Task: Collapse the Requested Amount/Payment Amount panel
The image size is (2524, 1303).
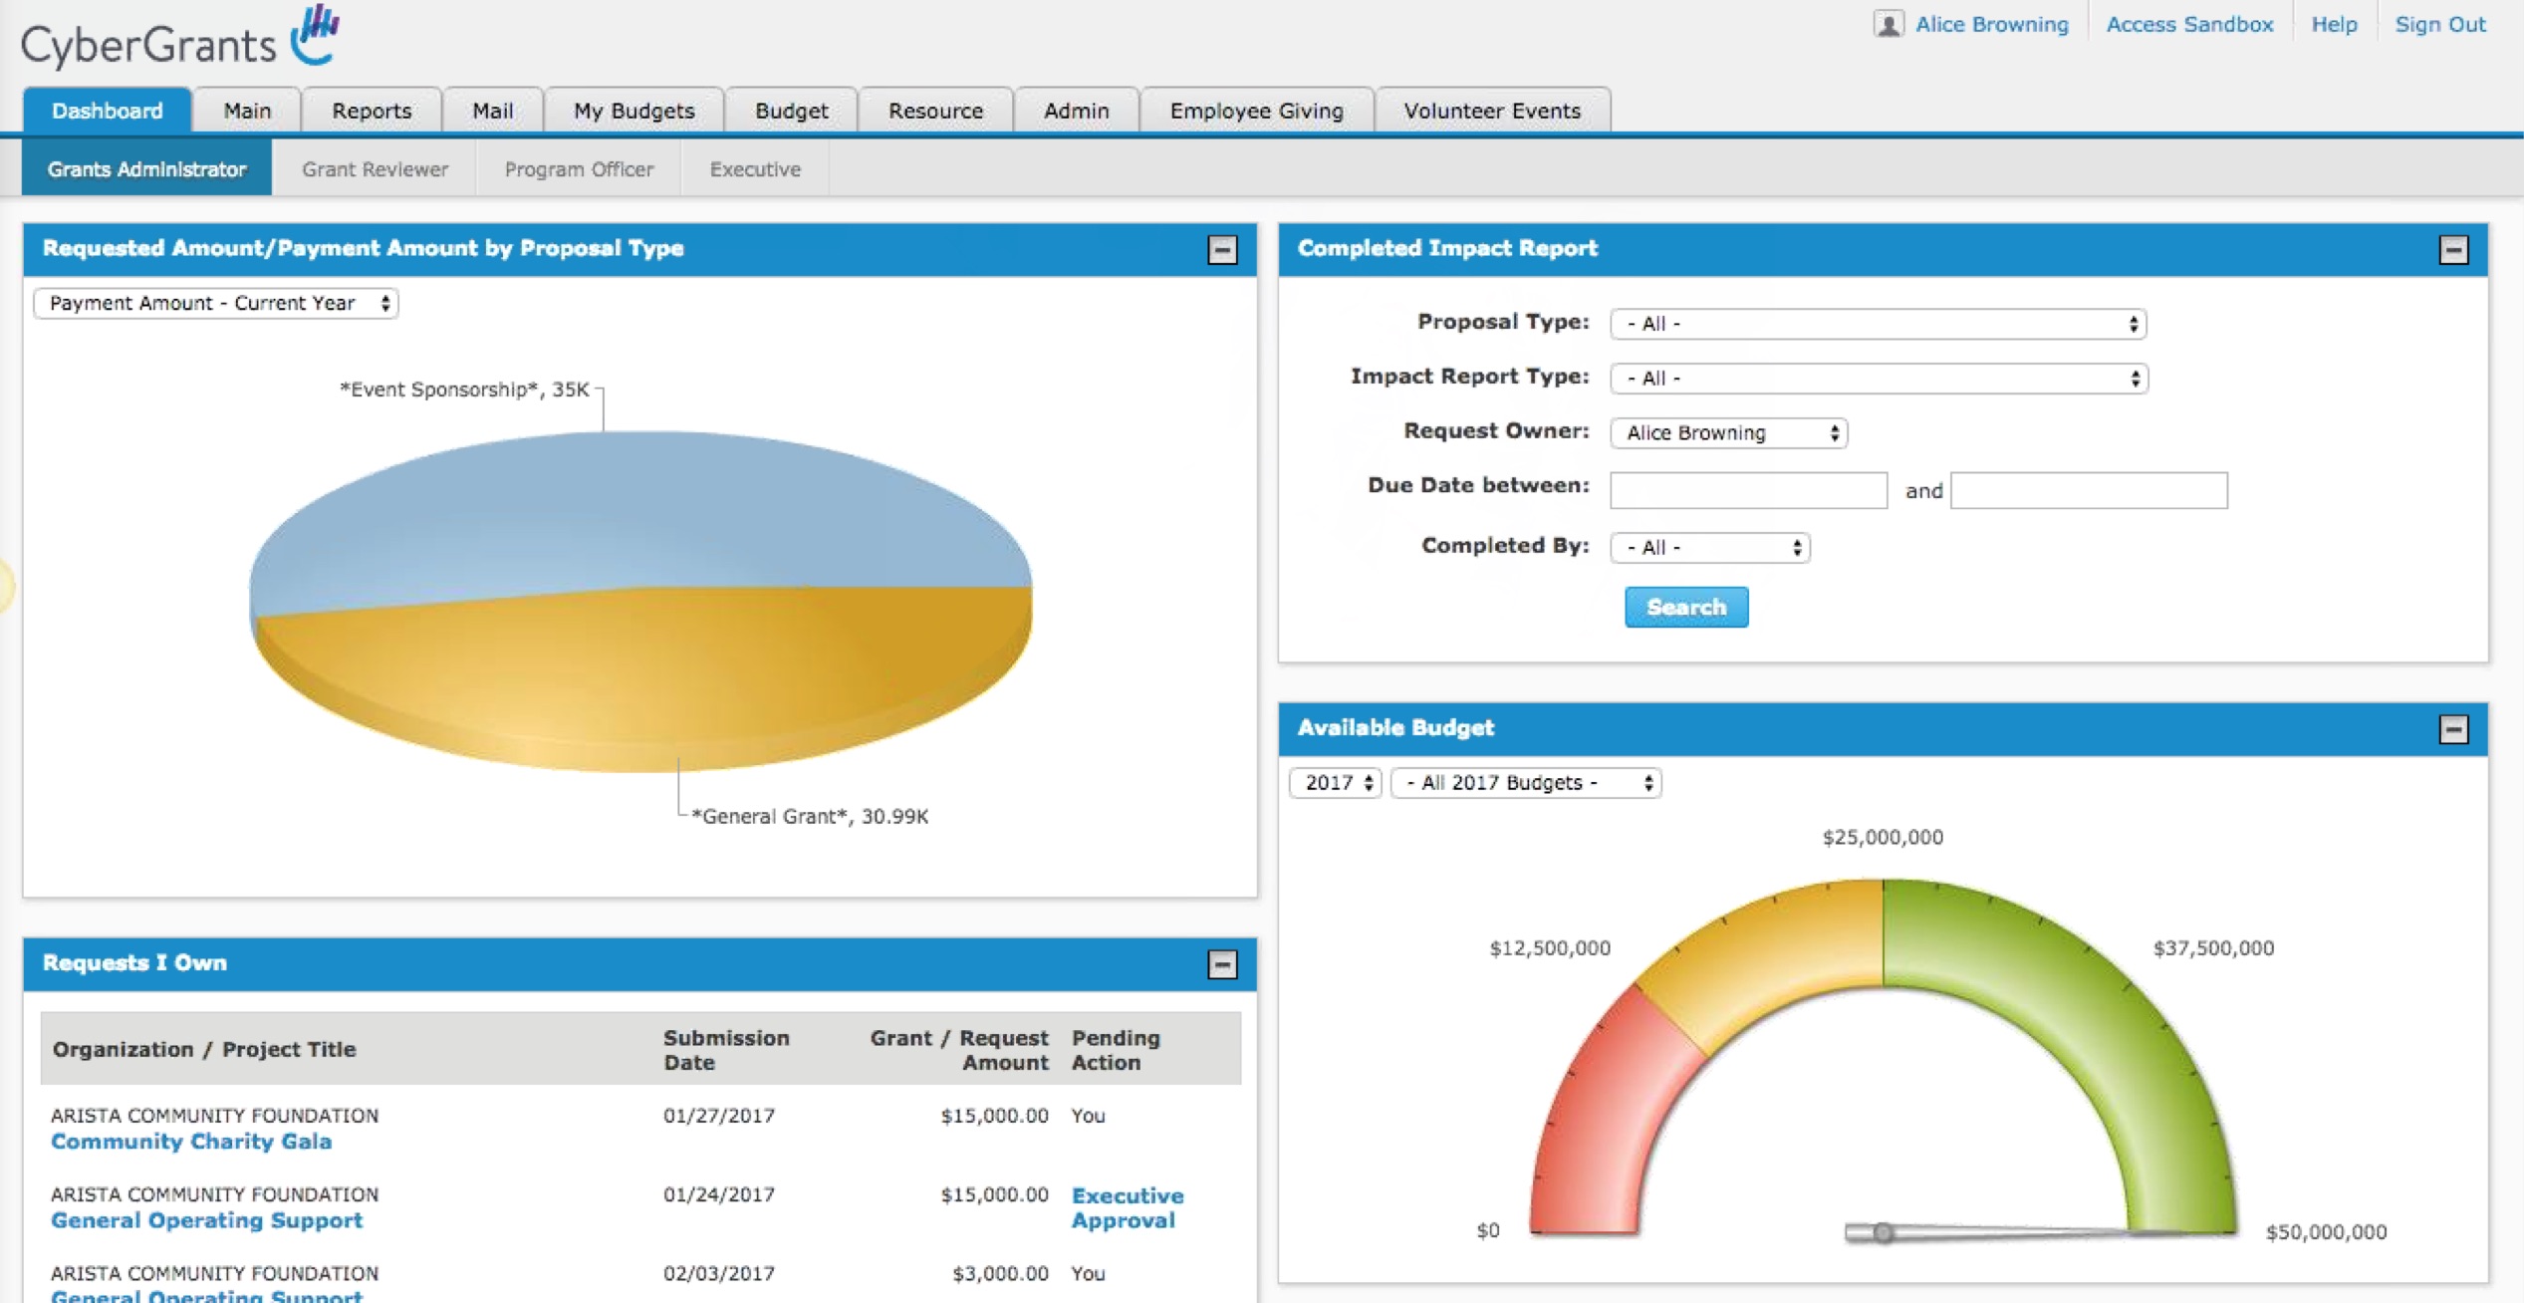Action: [1222, 249]
